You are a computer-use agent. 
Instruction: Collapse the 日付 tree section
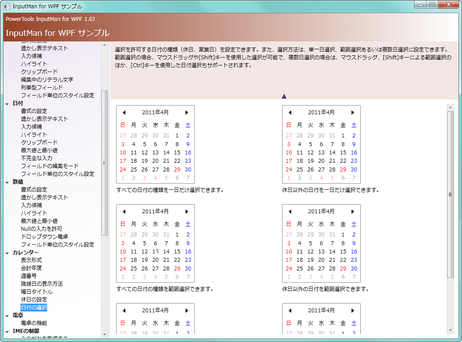[x=7, y=104]
